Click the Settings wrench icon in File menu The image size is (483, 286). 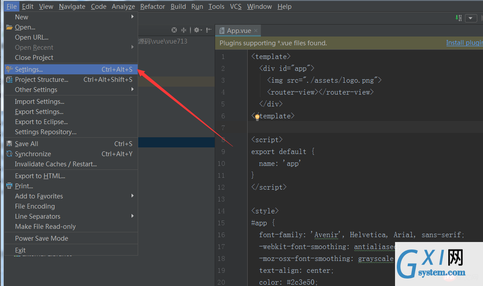(x=9, y=70)
